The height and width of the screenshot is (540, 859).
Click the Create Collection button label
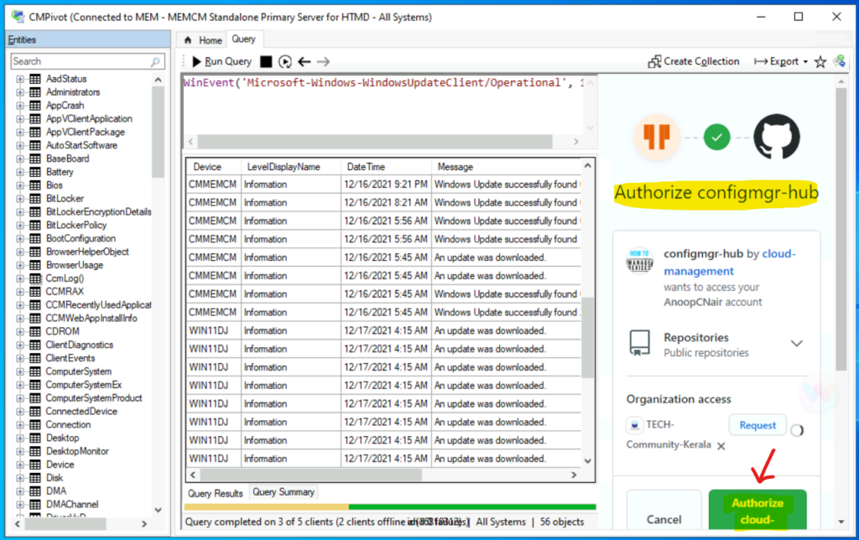click(701, 61)
